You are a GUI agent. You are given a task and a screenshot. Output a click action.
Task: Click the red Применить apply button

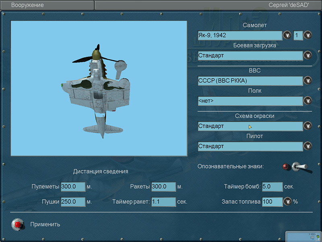point(17,224)
